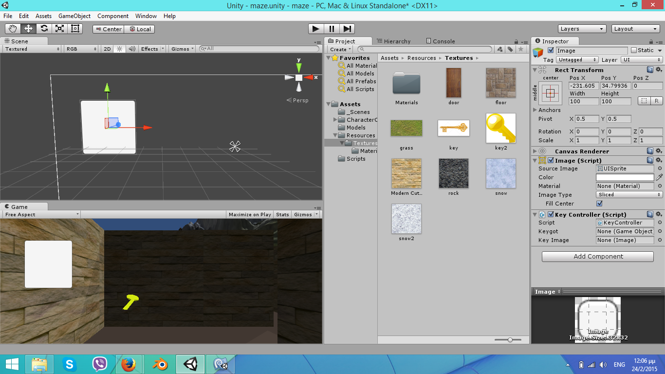Select the door texture thumbnail
Image resolution: width=665 pixels, height=374 pixels.
point(454,83)
